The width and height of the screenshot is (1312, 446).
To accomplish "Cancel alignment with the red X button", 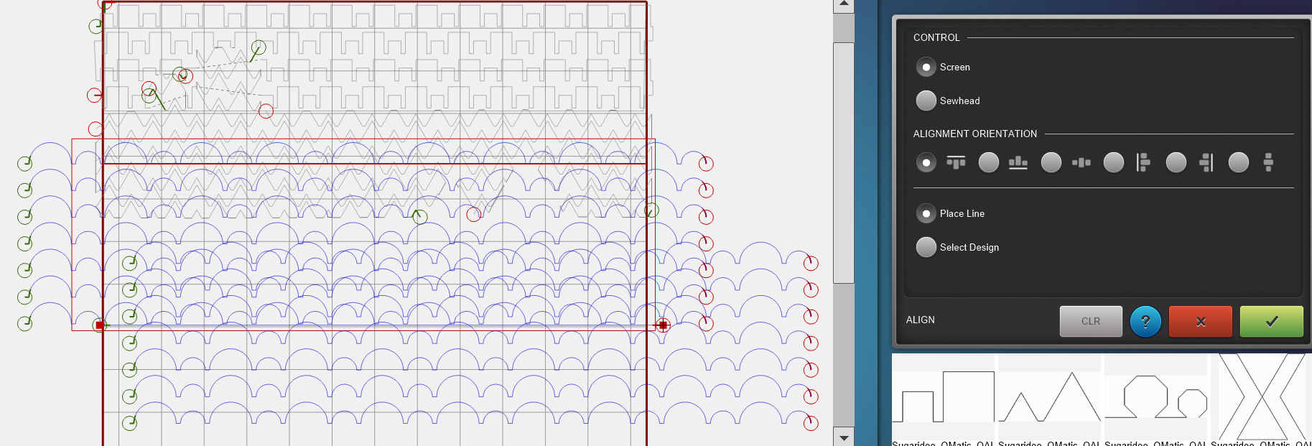I will pos(1200,321).
